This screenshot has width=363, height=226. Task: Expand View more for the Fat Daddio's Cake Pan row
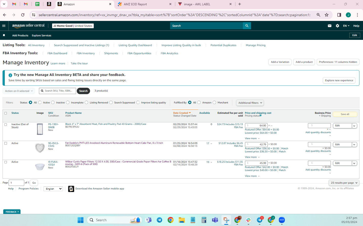[252, 157]
